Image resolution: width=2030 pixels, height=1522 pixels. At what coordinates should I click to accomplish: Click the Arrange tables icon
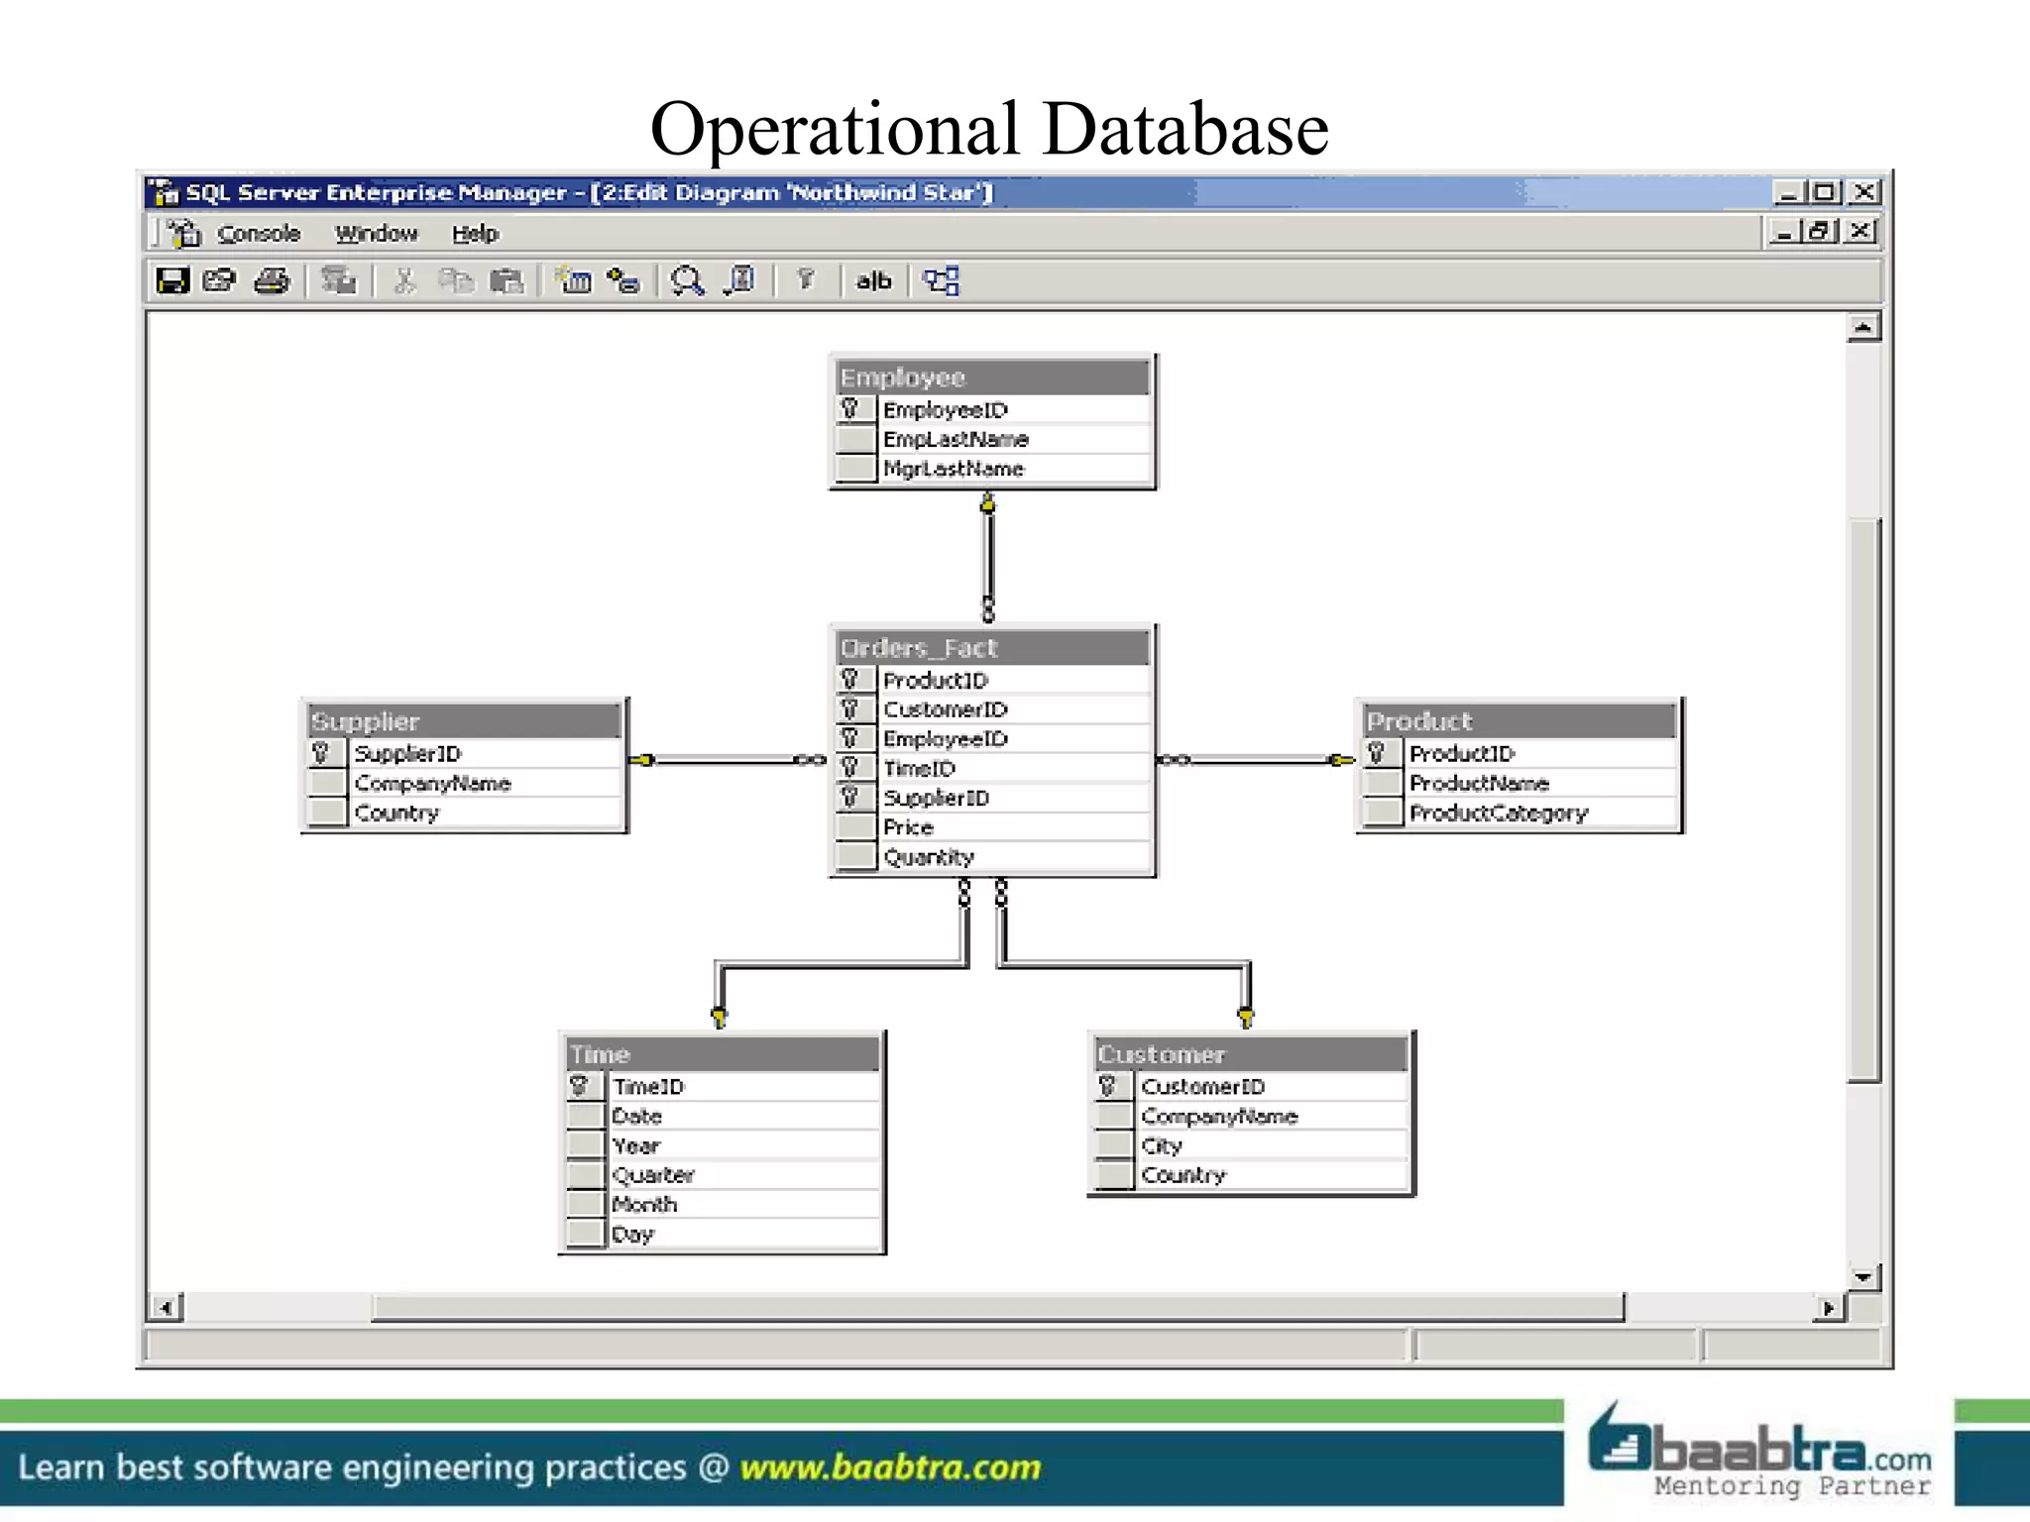click(942, 281)
